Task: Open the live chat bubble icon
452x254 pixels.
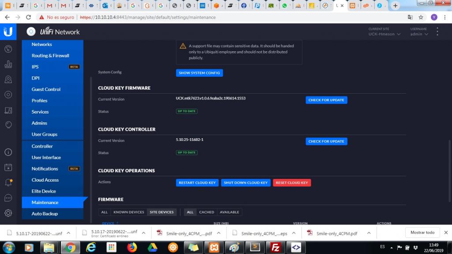Action: [x=8, y=198]
